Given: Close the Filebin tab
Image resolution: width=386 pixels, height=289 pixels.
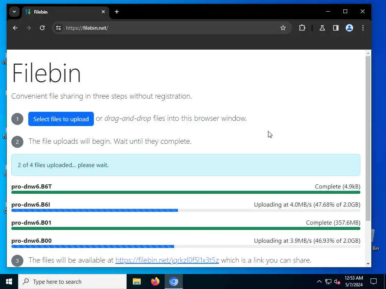Looking at the screenshot, I should tap(103, 12).
